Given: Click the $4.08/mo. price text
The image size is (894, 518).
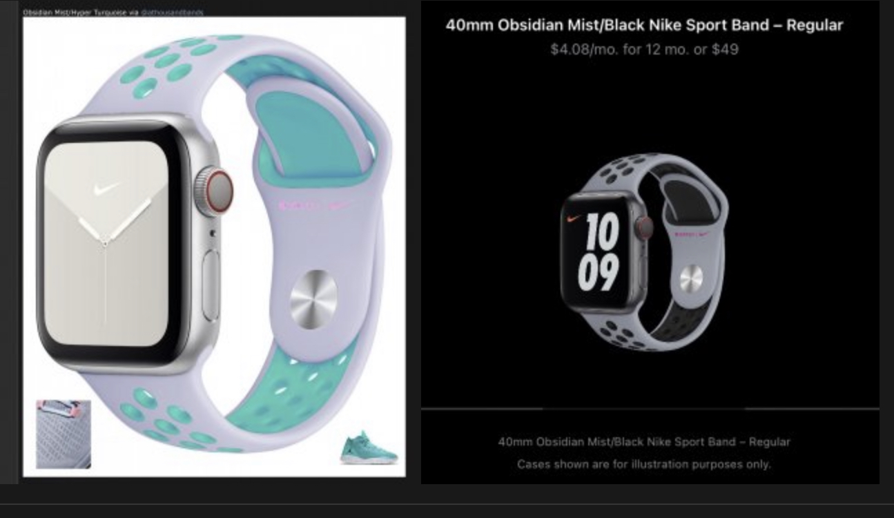Looking at the screenshot, I should (644, 49).
